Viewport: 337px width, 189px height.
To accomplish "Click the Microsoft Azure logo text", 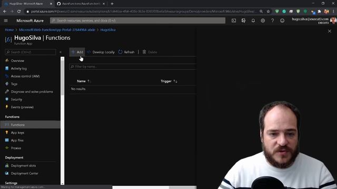I will [x=30, y=20].
